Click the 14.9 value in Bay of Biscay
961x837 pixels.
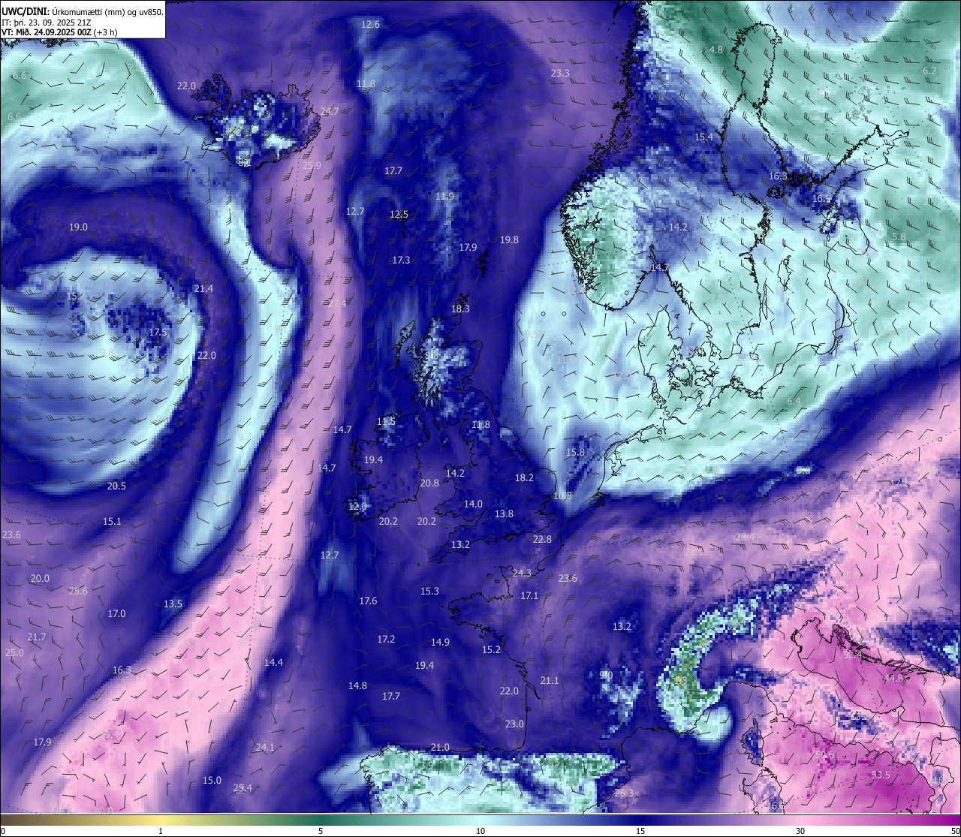tap(440, 643)
